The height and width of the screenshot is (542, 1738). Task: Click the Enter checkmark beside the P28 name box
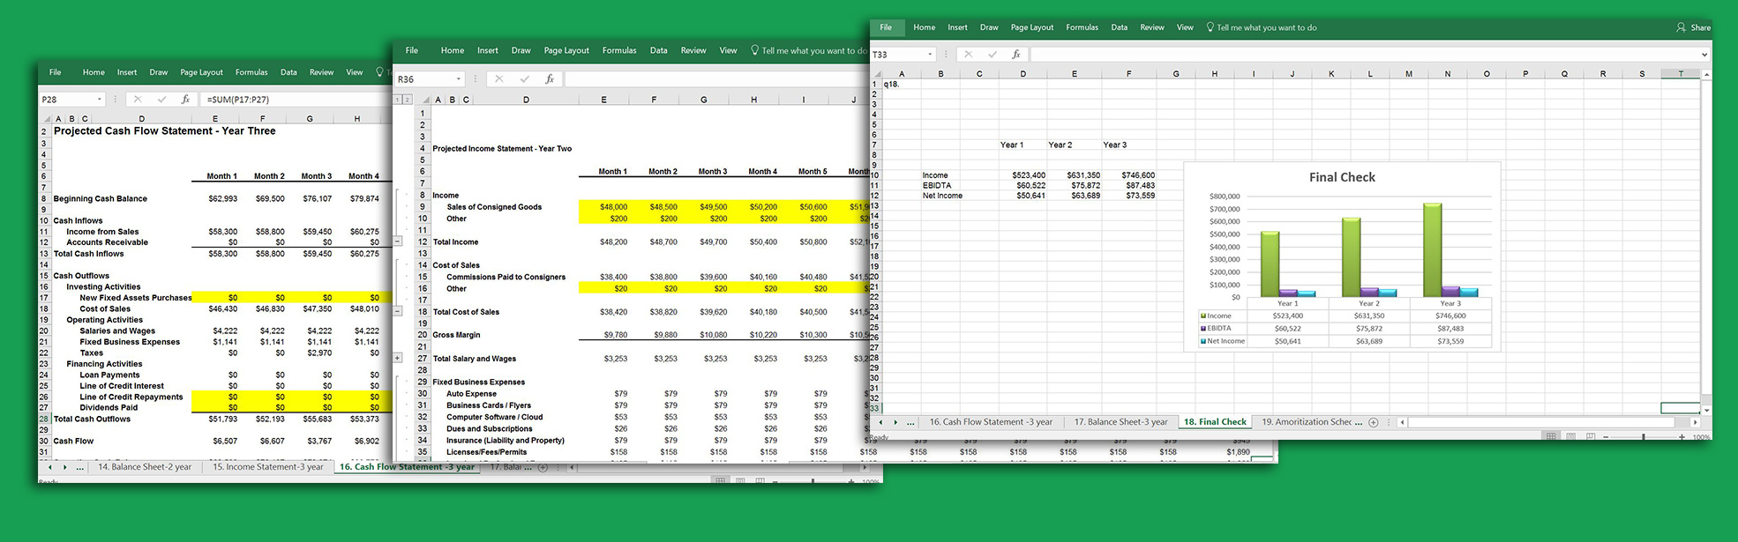(161, 100)
